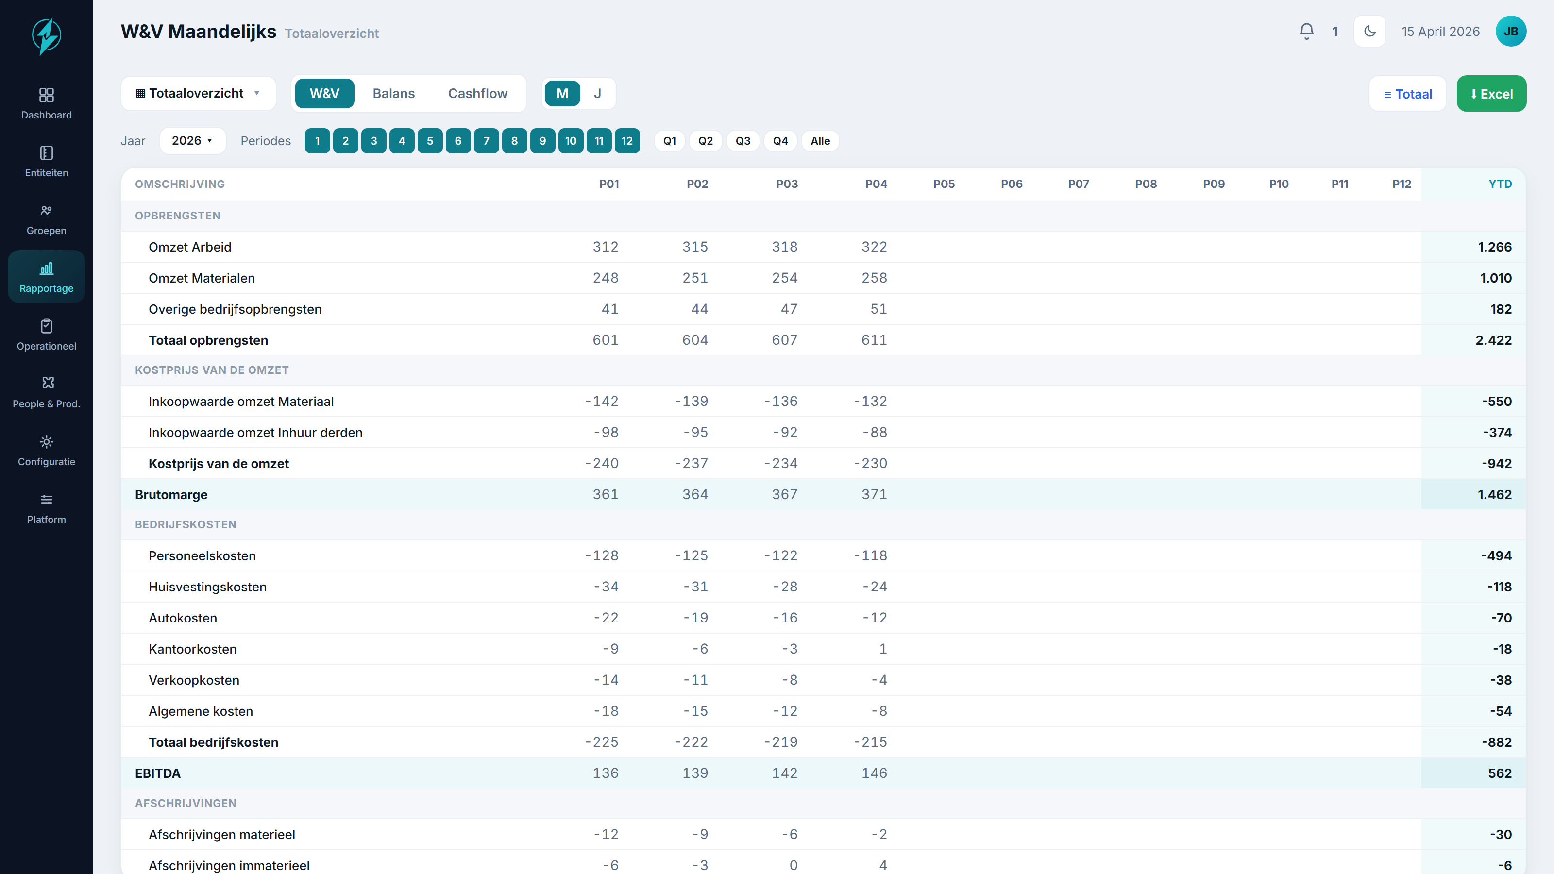
Task: Select the Alle periods button
Action: (x=820, y=141)
